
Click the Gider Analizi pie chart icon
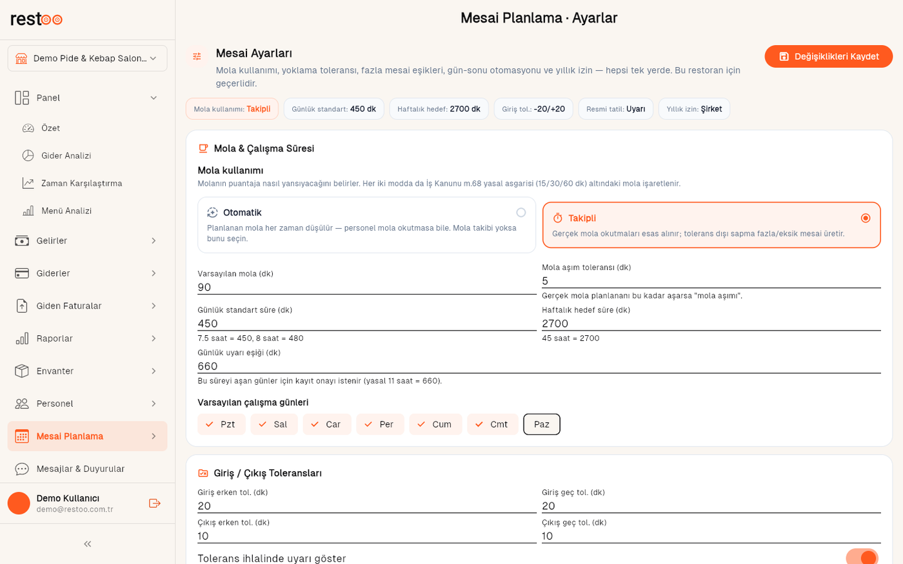(28, 155)
